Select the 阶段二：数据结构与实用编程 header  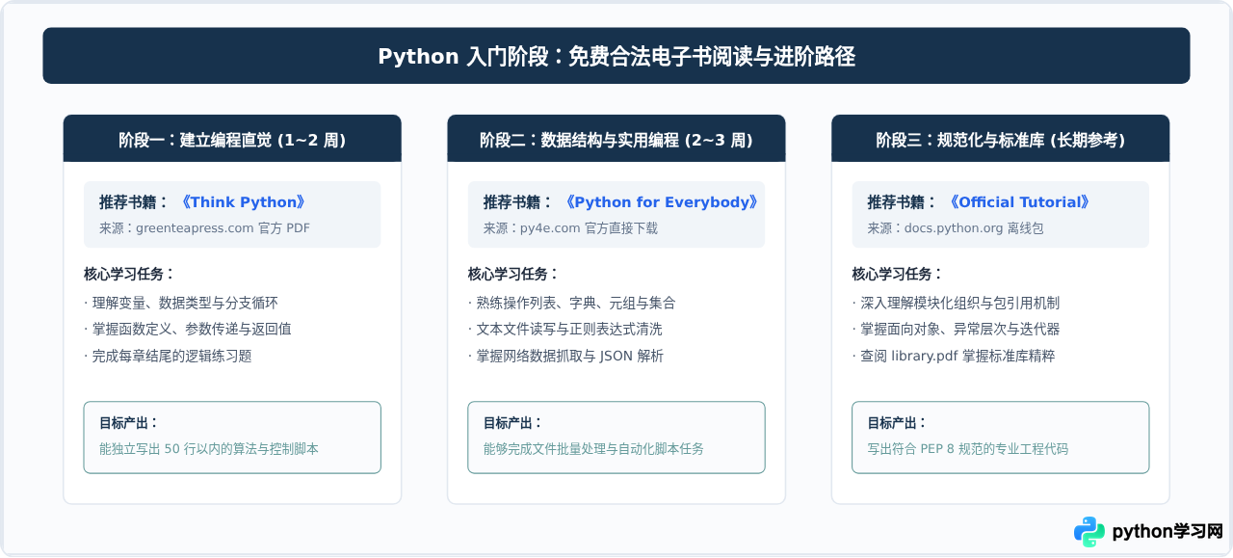616,140
